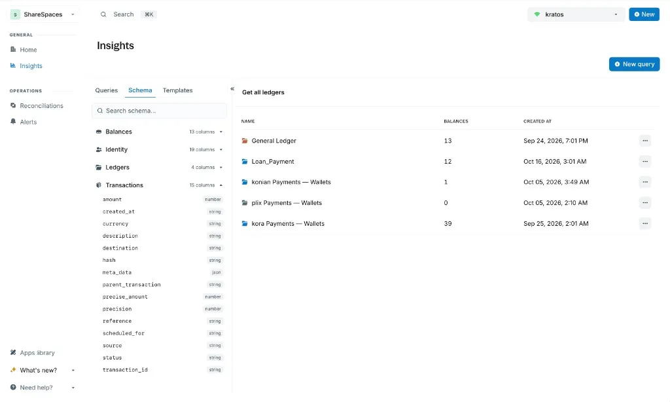Click the 'Oct 05, 2026, 2:10 AM' date cell
The image size is (670, 402).
[x=555, y=203]
